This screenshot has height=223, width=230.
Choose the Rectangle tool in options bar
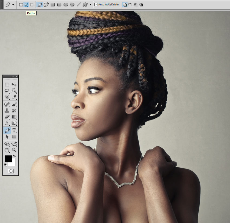[x=53, y=5]
